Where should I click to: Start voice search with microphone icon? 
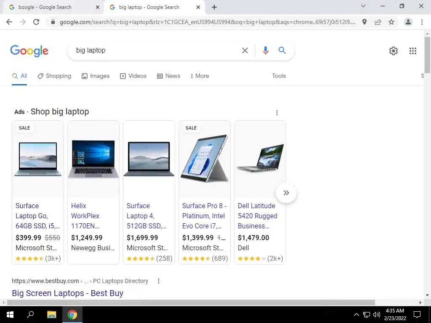click(265, 50)
